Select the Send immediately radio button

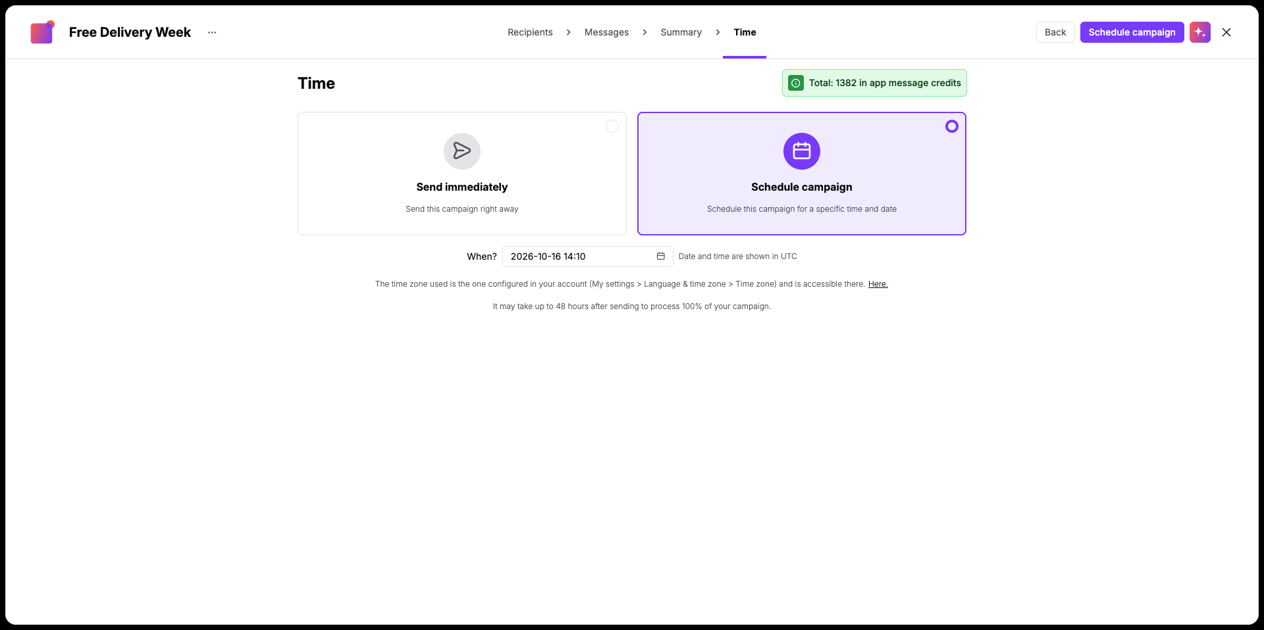point(612,126)
